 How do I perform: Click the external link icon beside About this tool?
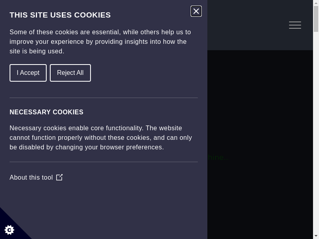coord(59,177)
